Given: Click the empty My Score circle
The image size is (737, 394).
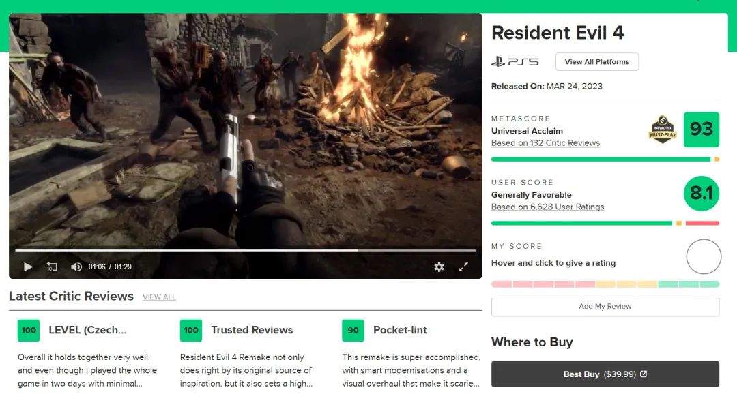Looking at the screenshot, I should [x=703, y=256].
